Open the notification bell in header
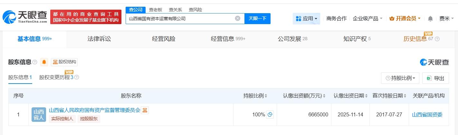Image resolution: width=458 pixels, height=135 pixels. coord(430,19)
